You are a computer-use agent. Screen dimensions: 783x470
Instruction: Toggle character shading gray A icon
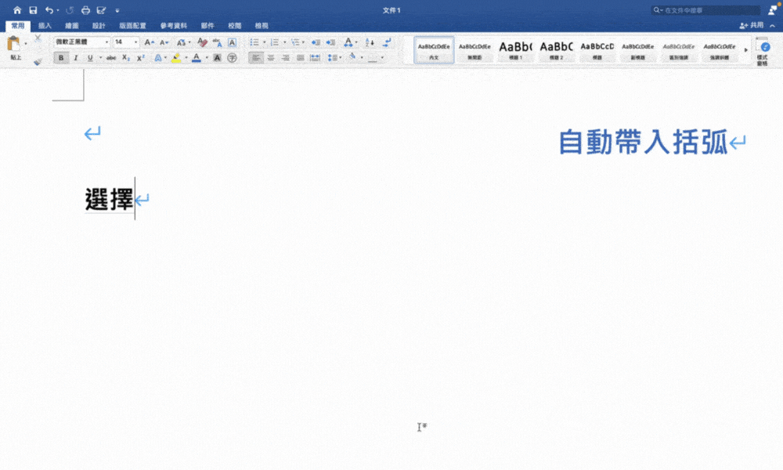tap(217, 58)
